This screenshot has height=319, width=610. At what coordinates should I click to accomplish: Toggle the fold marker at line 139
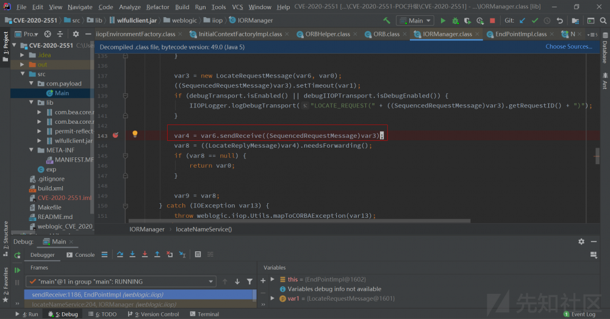click(x=126, y=96)
